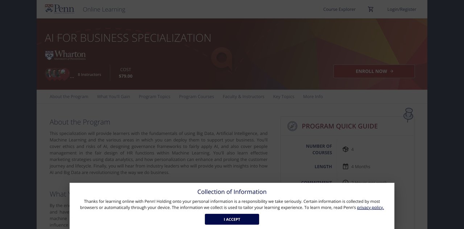Accept the information collection notice
464x229 pixels.
point(232,219)
